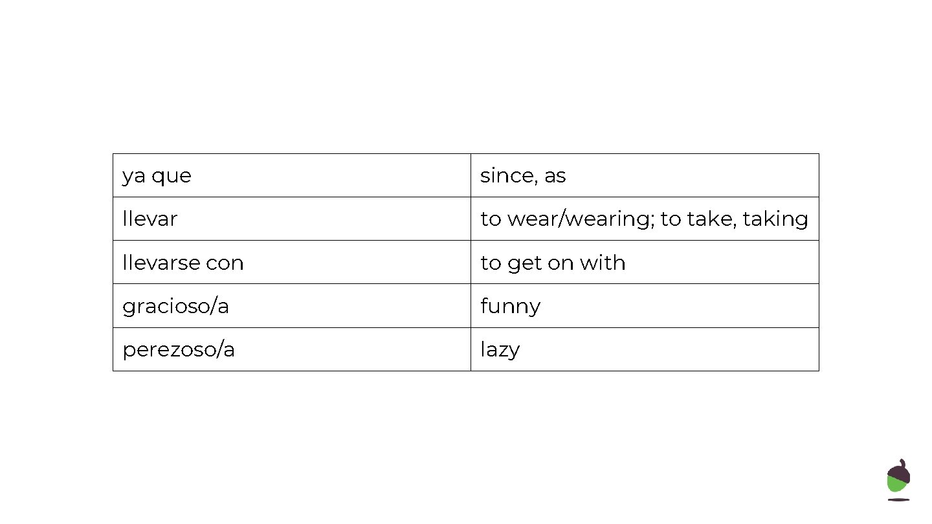This screenshot has height=524, width=932.
Task: Click the word 'as' after 'since,'
Action: 555,176
